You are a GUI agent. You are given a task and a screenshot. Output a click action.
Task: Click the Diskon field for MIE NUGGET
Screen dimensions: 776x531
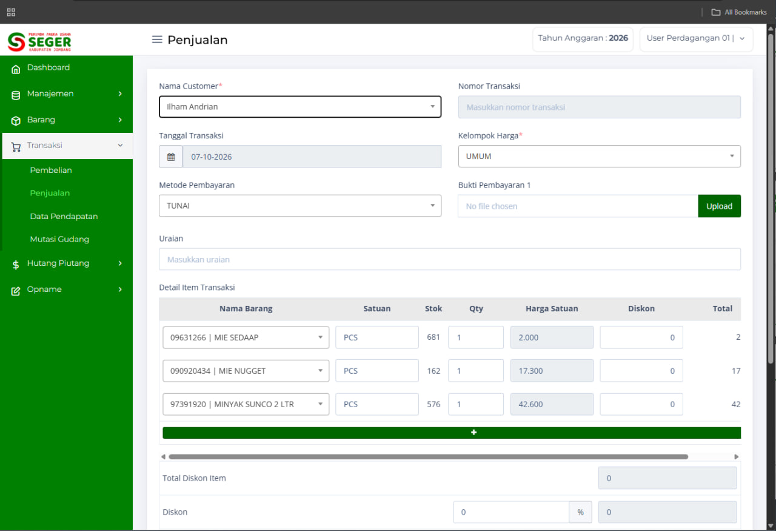[x=641, y=371]
